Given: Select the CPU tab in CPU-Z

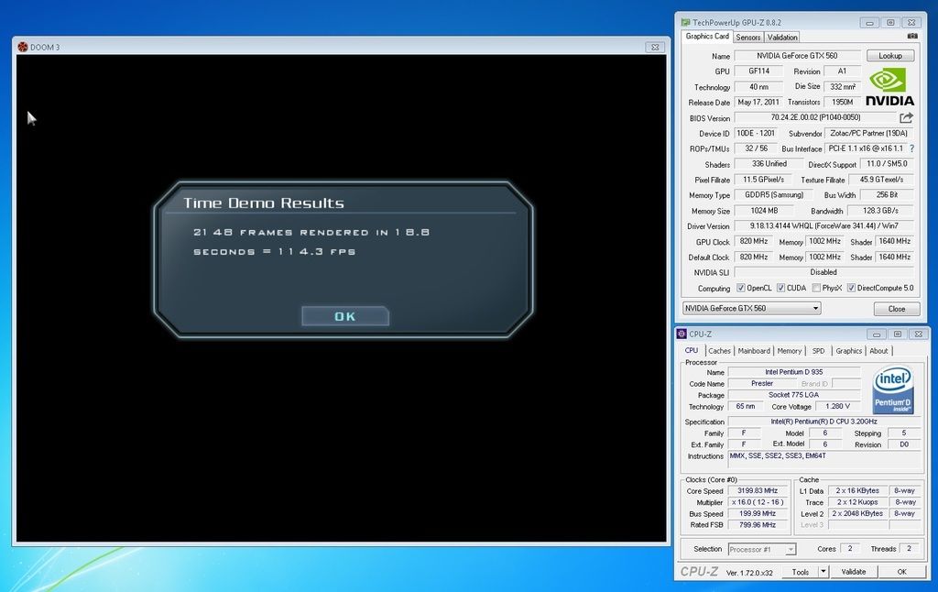Looking at the screenshot, I should 692,351.
